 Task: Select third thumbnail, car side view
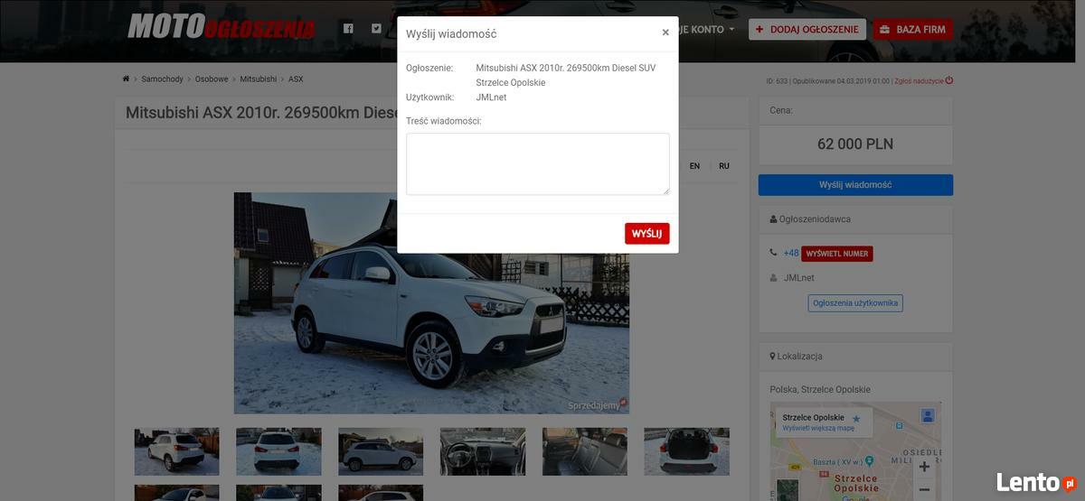tap(381, 451)
